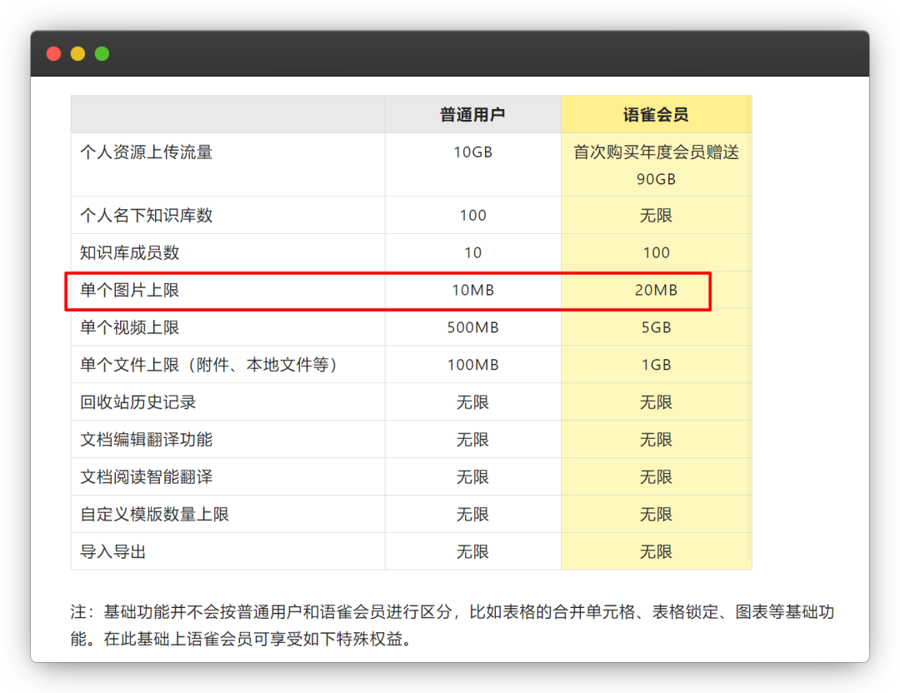Click the 回收站历史记录 row label
The width and height of the screenshot is (900, 693).
pos(138,402)
